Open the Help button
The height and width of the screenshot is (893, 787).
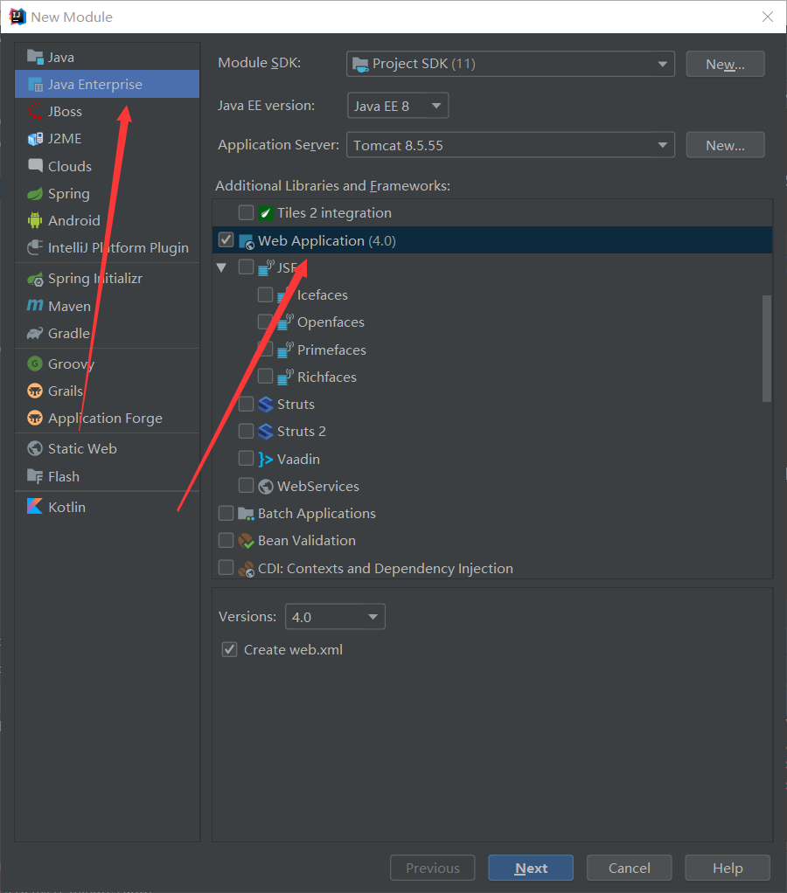[728, 868]
